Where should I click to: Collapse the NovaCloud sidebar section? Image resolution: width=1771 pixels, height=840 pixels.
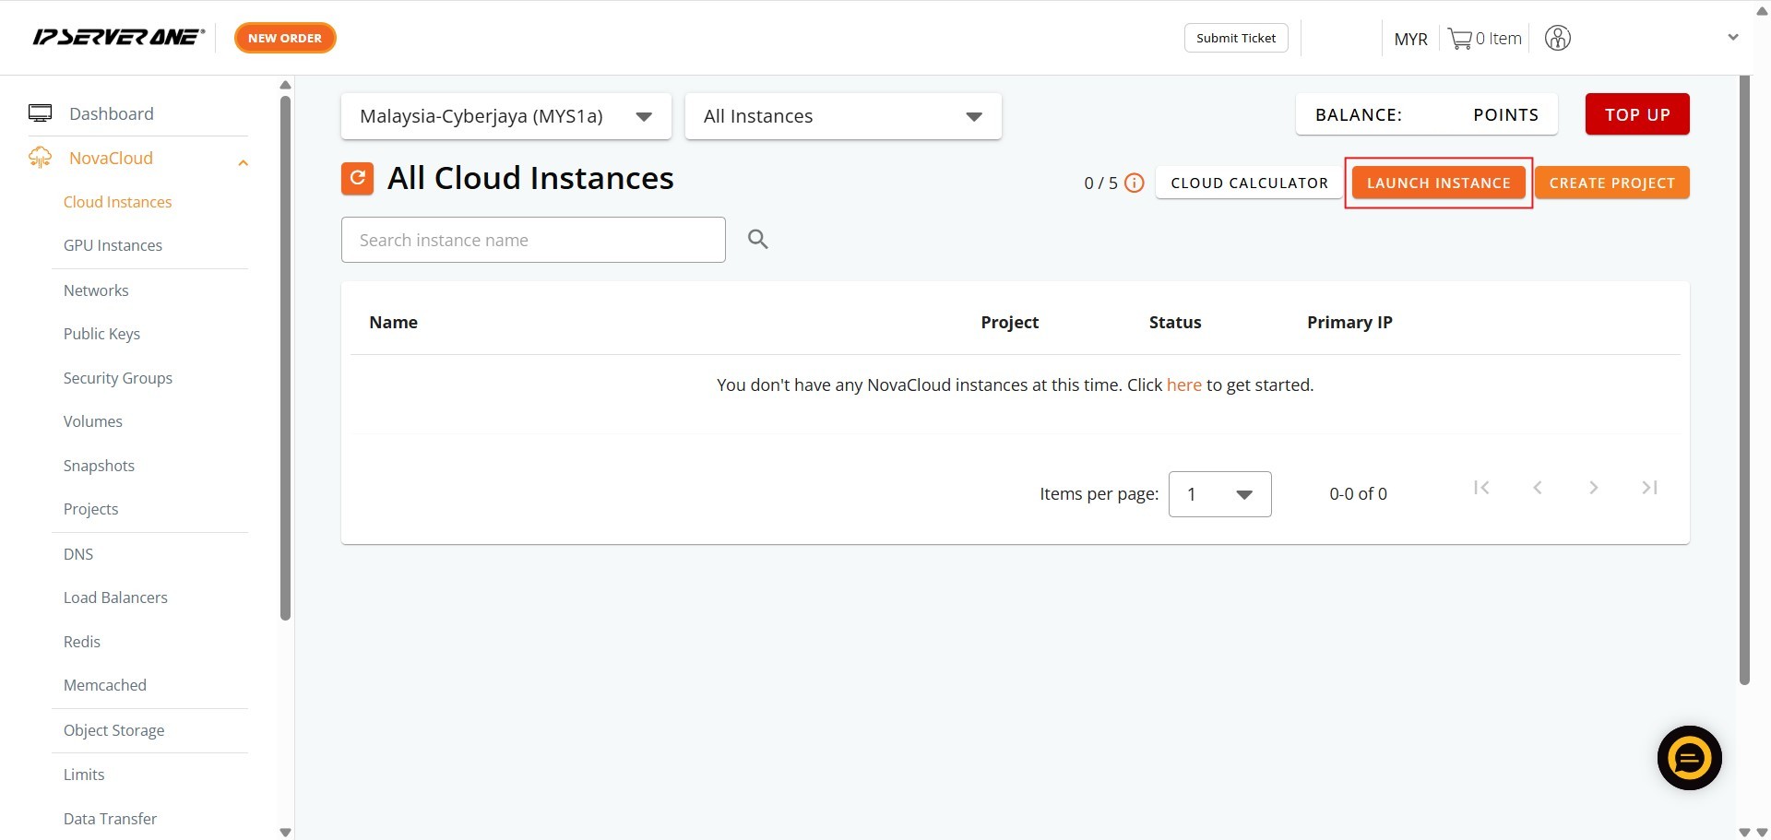pyautogui.click(x=243, y=162)
